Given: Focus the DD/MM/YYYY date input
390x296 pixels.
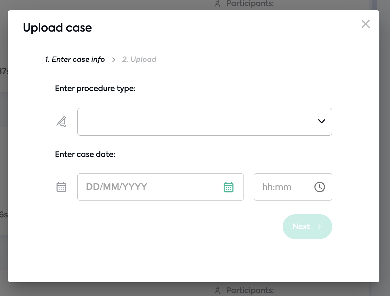Looking at the screenshot, I should point(160,187).
